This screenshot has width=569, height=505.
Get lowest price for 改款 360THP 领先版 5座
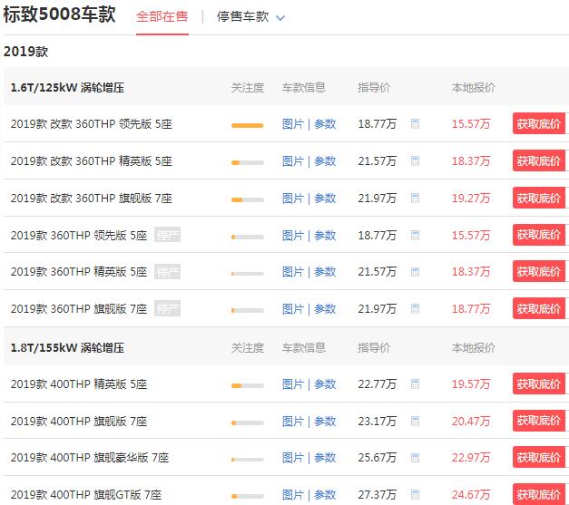click(539, 123)
